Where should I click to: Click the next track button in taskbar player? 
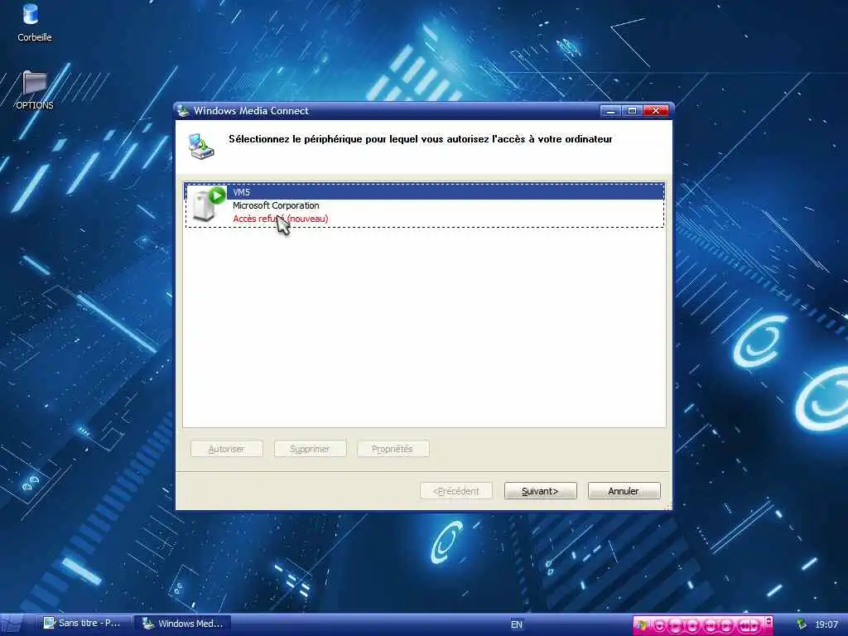pyautogui.click(x=726, y=626)
